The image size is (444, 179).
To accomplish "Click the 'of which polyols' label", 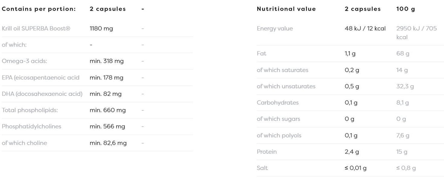I will tap(279, 135).
